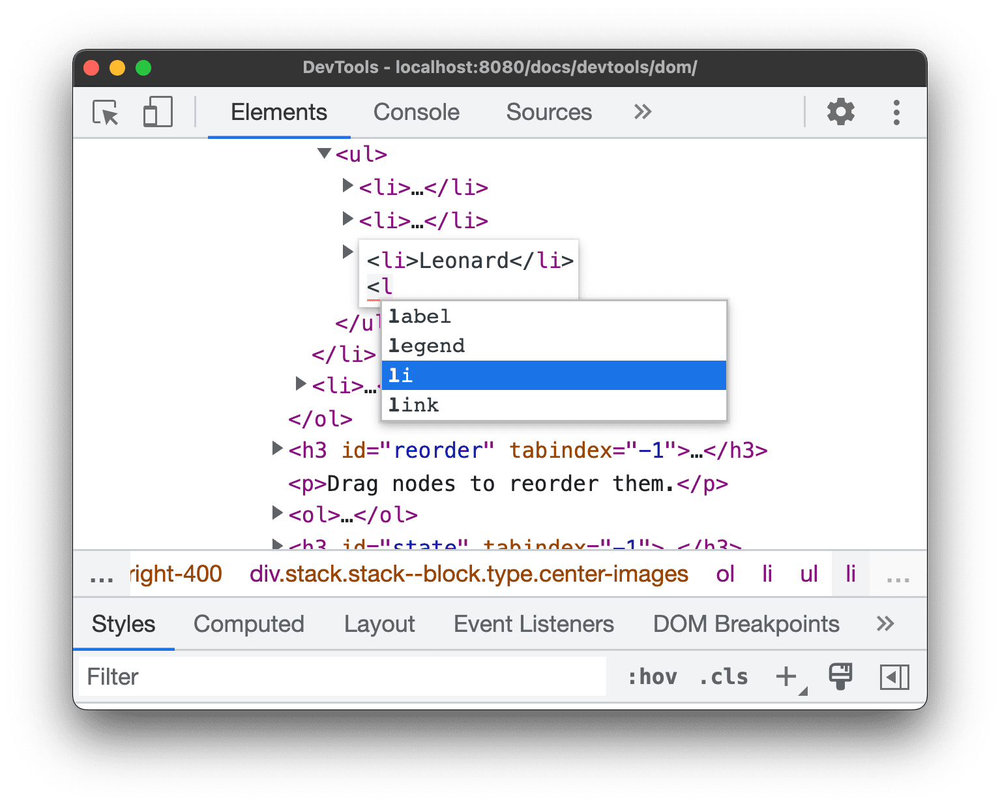Image resolution: width=1000 pixels, height=806 pixels.
Task: Click the paintbrush rendering icon in Styles pane
Action: pos(840,677)
